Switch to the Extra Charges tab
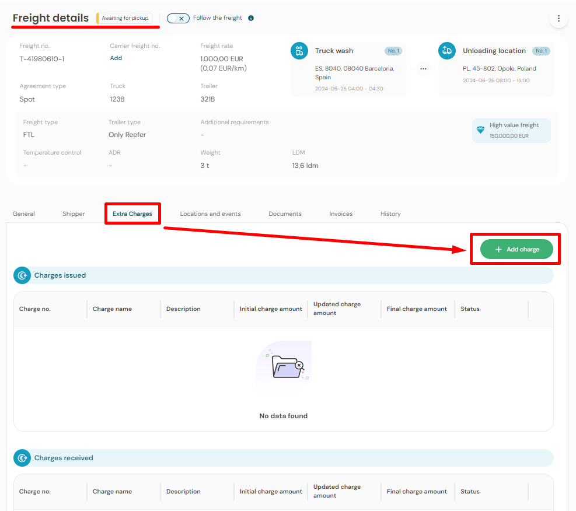 132,213
